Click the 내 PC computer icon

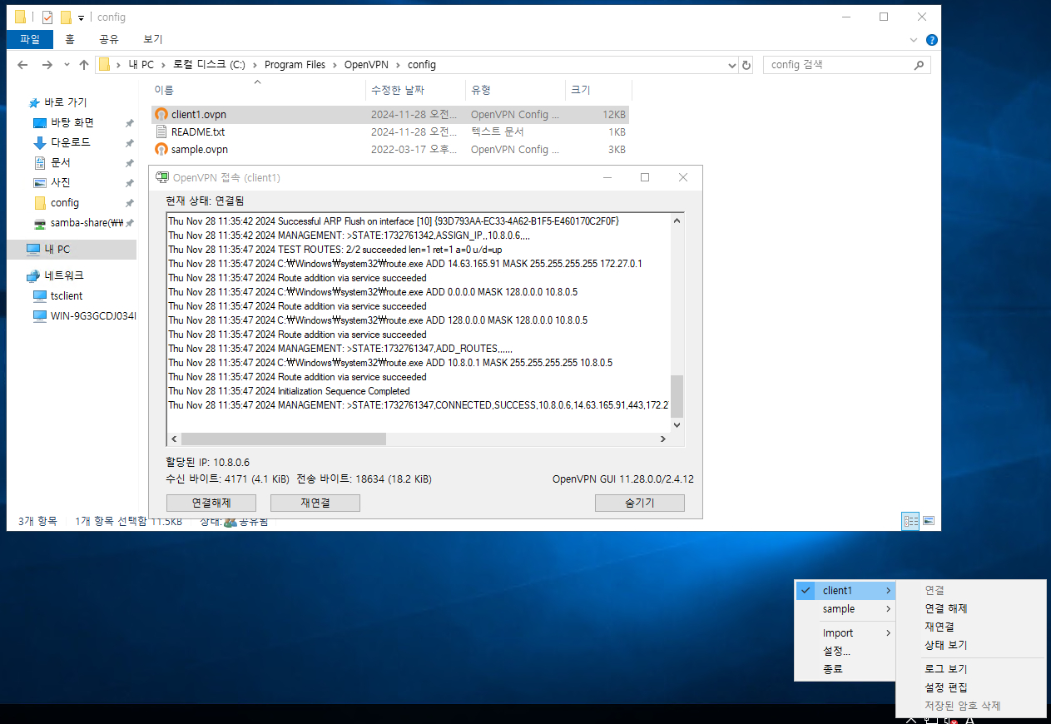tap(33, 250)
